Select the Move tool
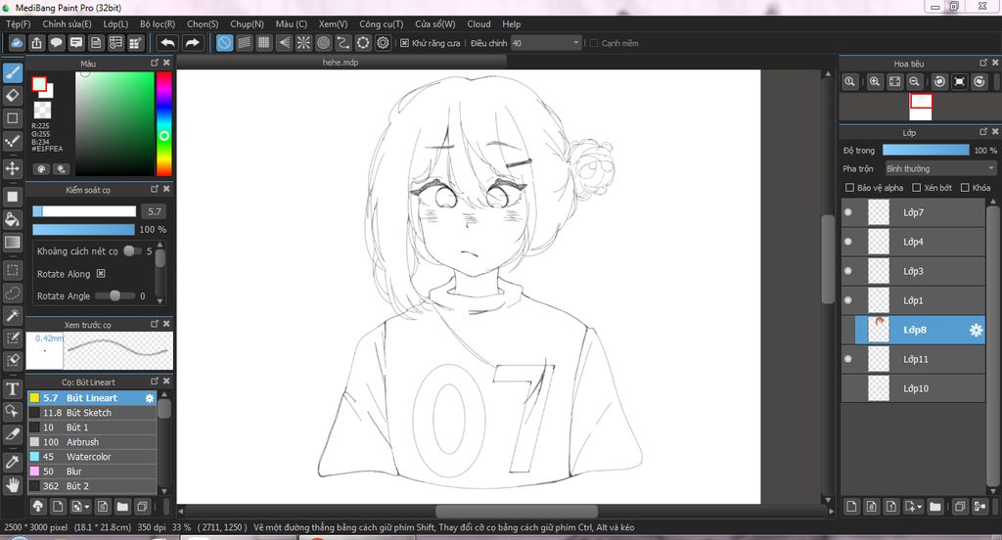The width and height of the screenshot is (1002, 540). [x=12, y=168]
